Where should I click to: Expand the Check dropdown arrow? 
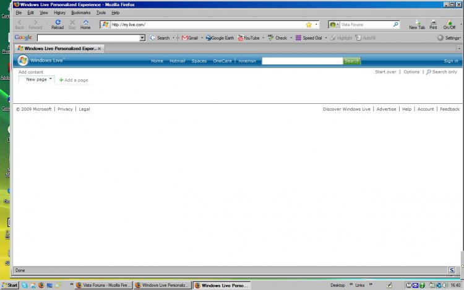[291, 38]
